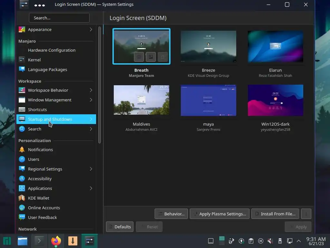Open Manjaro application launcher in taskbar
Screen dimensions: 330x248
coord(7,241)
